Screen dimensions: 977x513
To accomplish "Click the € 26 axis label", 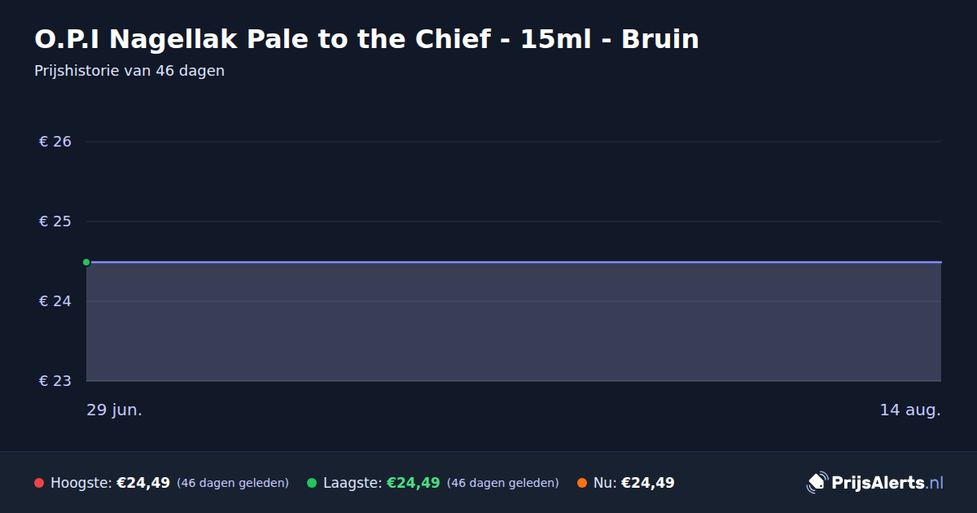I will tap(55, 142).
